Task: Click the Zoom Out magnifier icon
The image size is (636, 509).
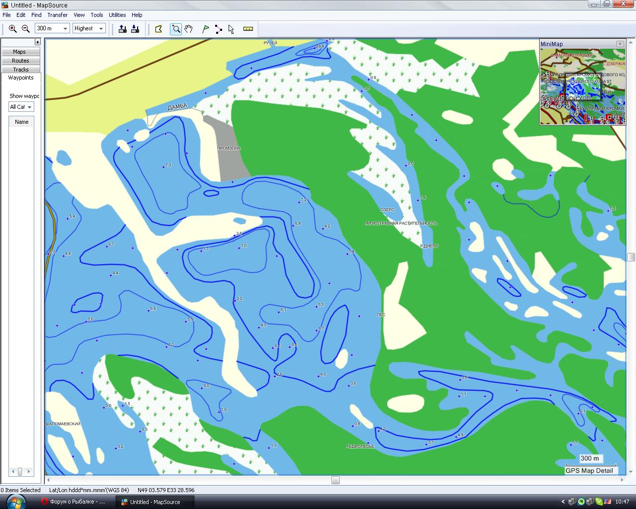Action: click(x=26, y=29)
